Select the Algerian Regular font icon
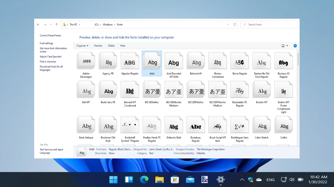This screenshot has width=334, height=187. (130, 61)
